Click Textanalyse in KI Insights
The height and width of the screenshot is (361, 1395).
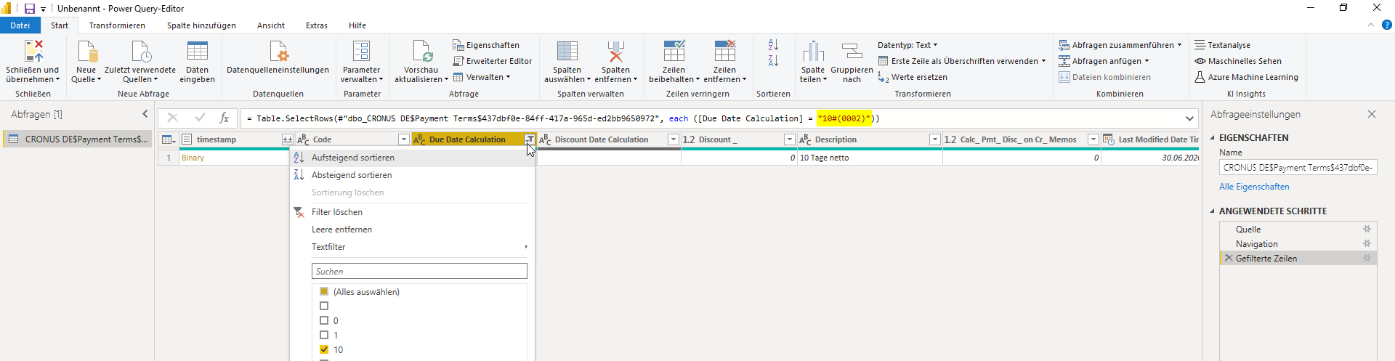tap(1222, 45)
